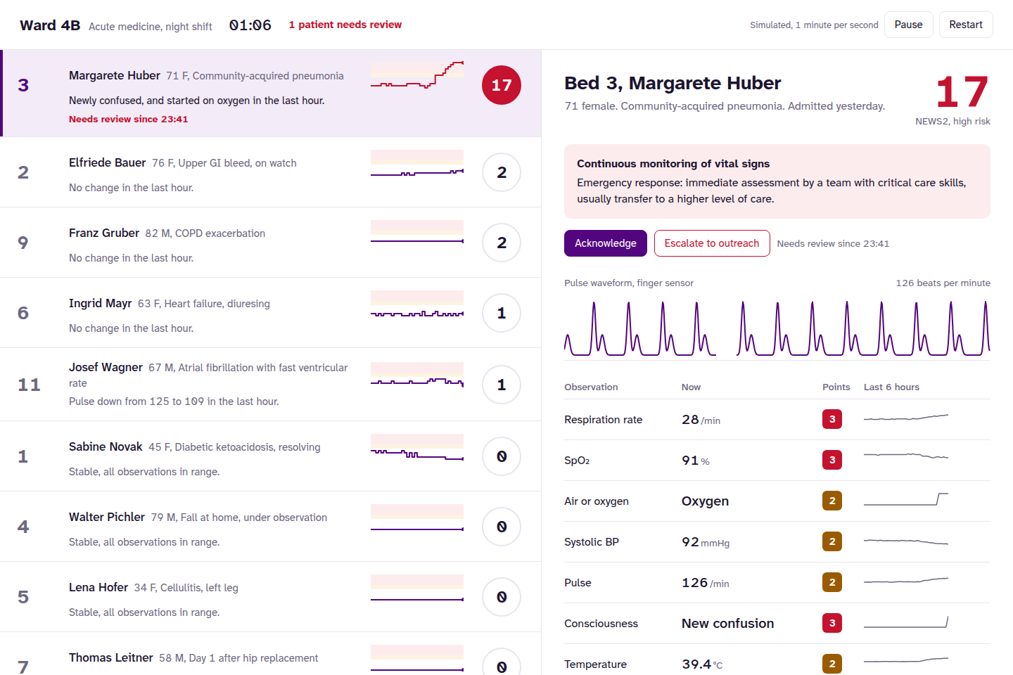
Task: Click Margarete Huber's score trend chart in the list
Action: click(x=417, y=76)
